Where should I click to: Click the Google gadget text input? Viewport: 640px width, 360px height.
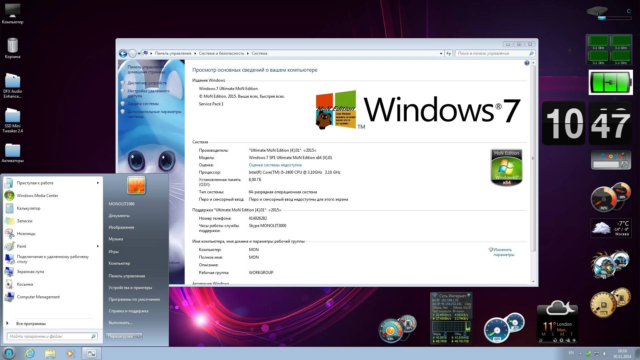pos(606,164)
